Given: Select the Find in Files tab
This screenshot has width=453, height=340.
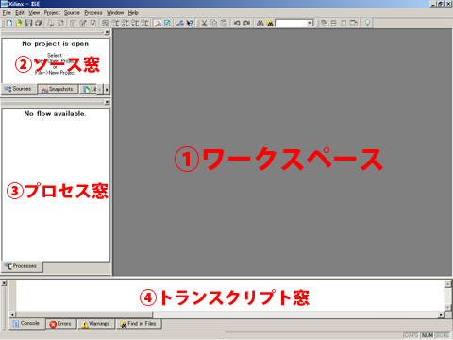Looking at the screenshot, I should (139, 324).
